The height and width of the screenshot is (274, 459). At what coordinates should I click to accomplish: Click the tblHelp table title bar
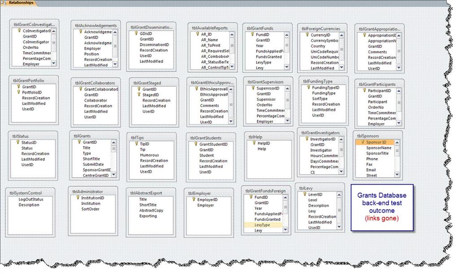(269, 137)
